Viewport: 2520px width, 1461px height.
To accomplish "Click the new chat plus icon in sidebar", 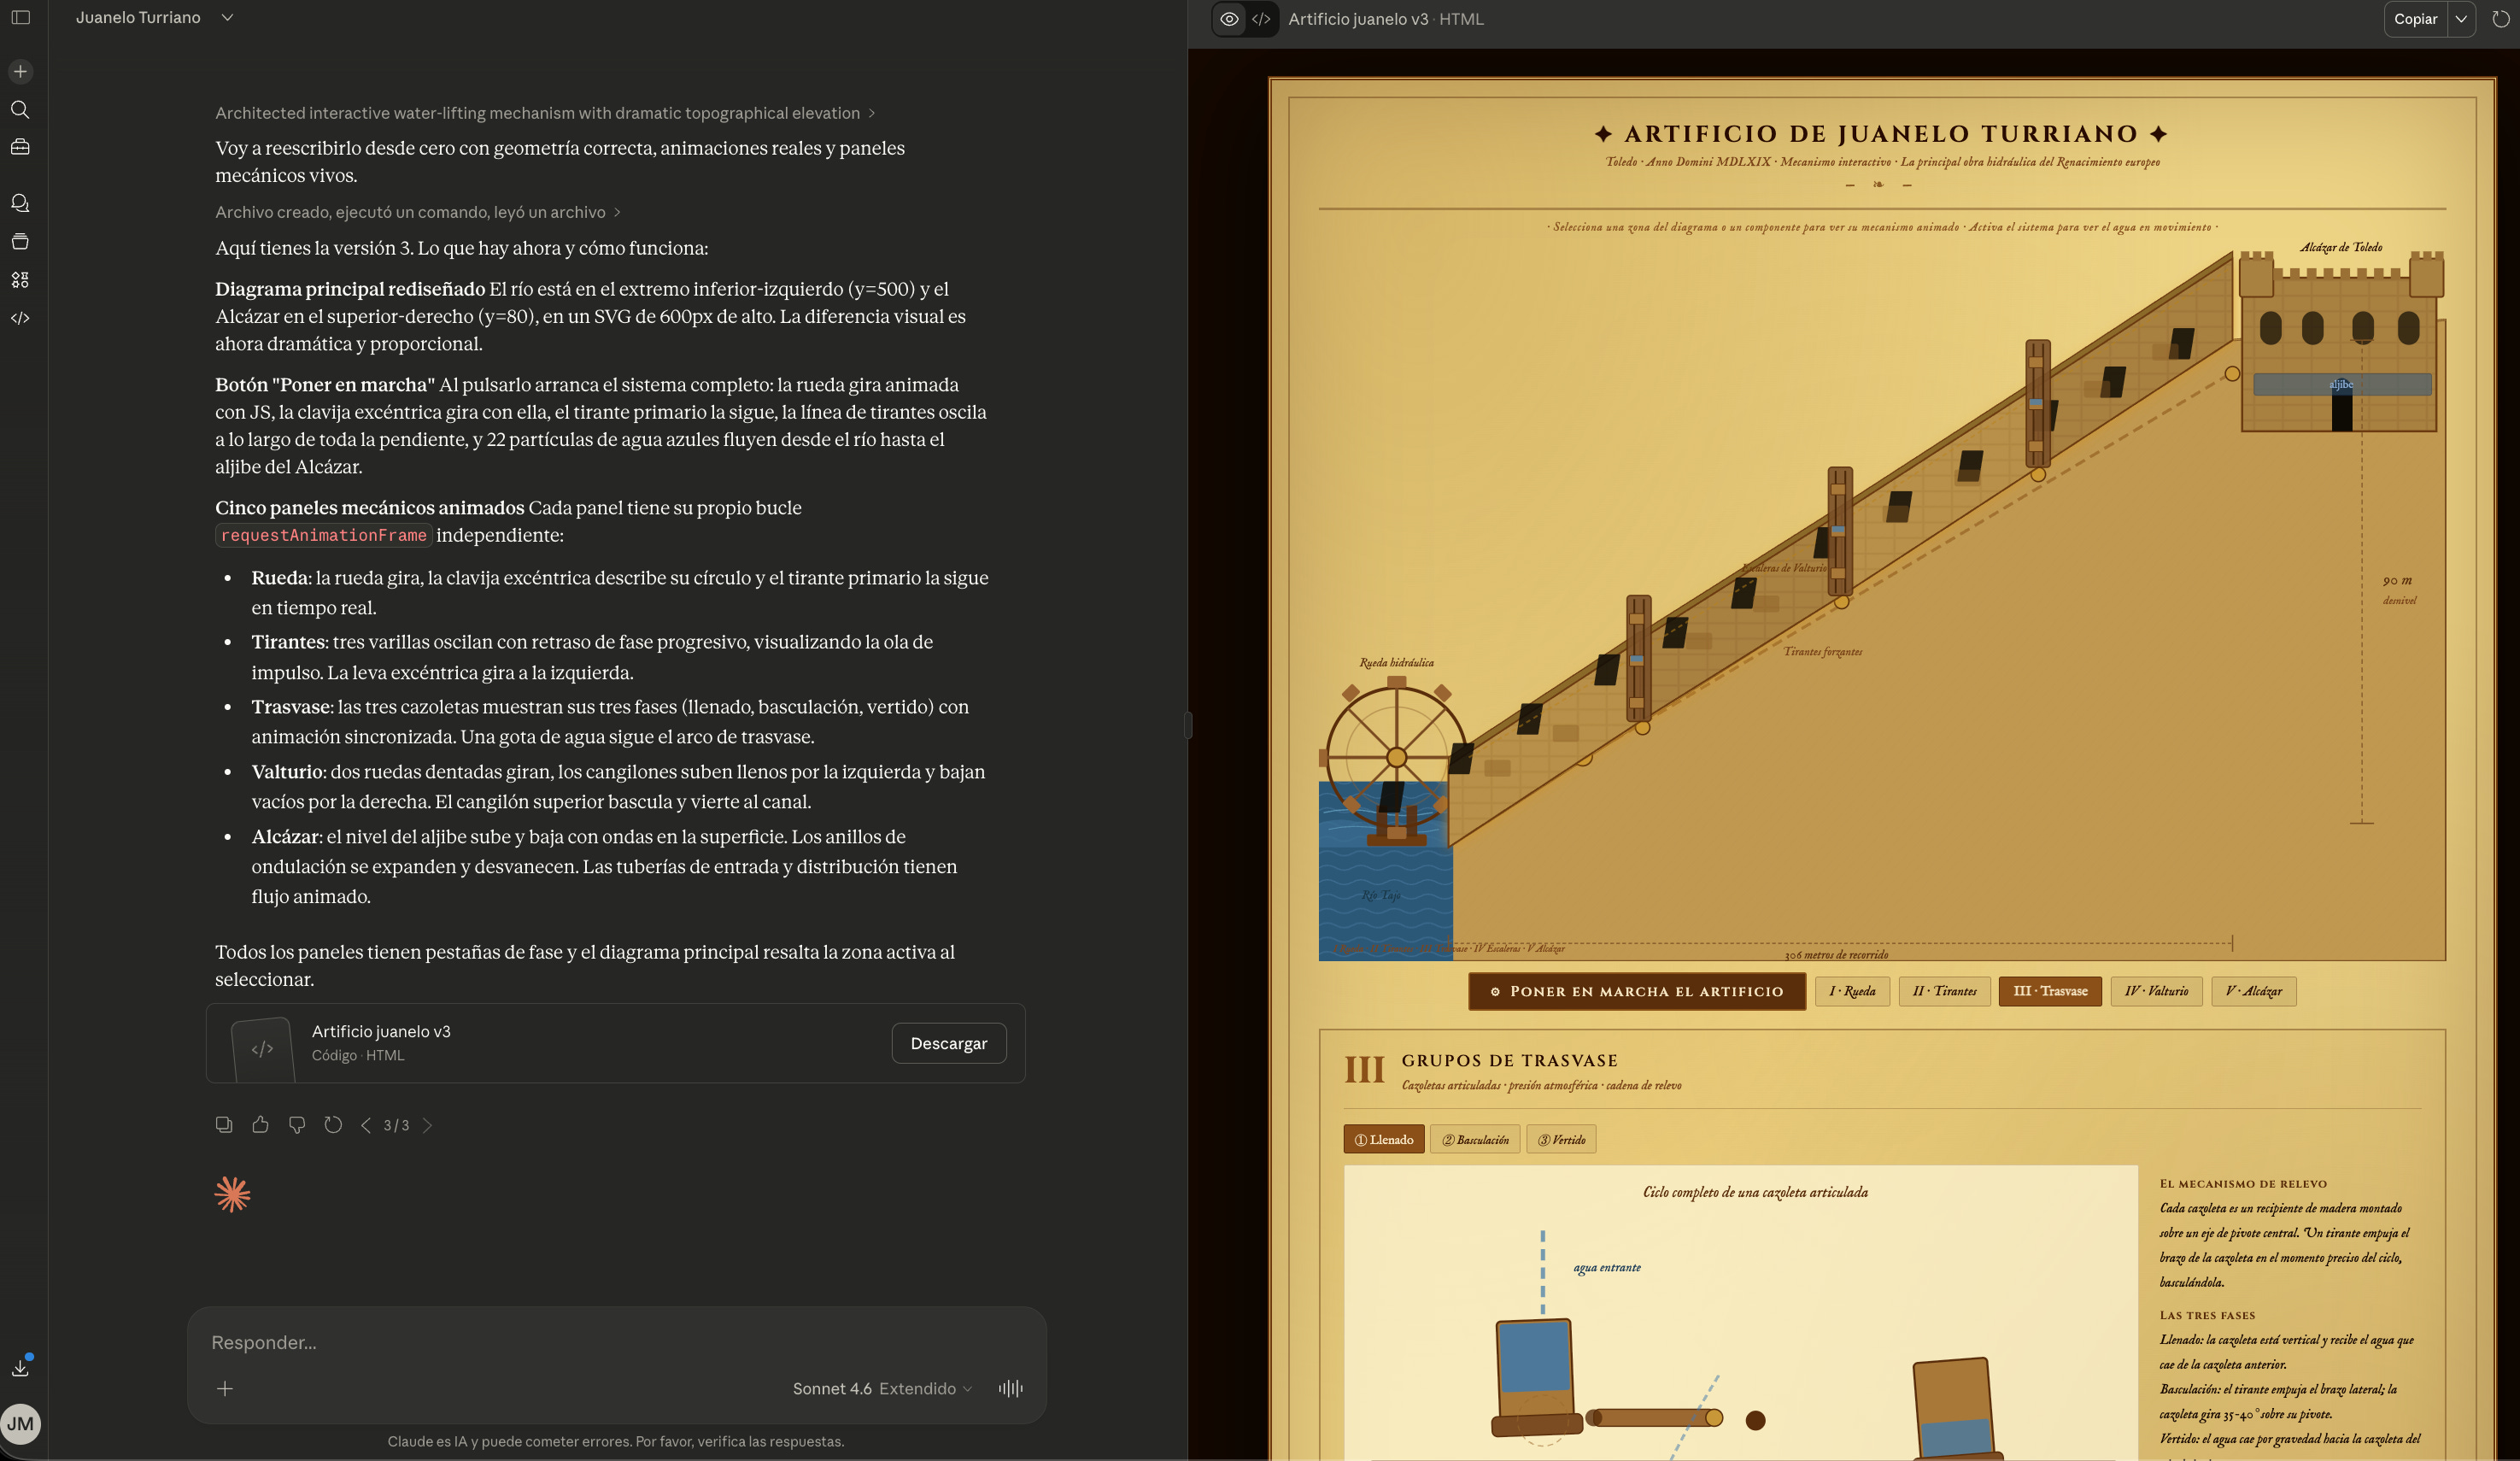I will point(20,72).
